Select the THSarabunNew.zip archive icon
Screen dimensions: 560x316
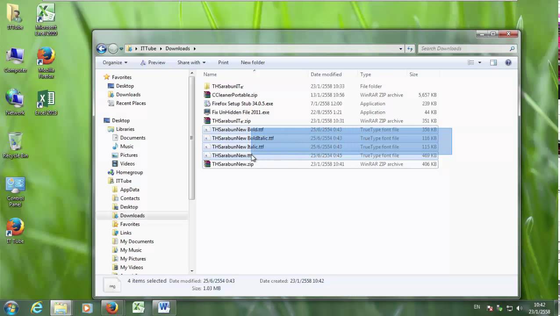[207, 164]
